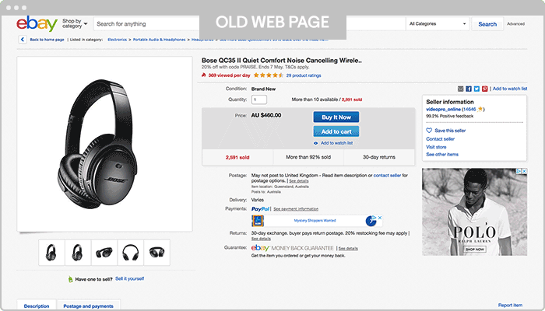Click the Save this seller heart icon
This screenshot has height=311, width=545.
[429, 131]
